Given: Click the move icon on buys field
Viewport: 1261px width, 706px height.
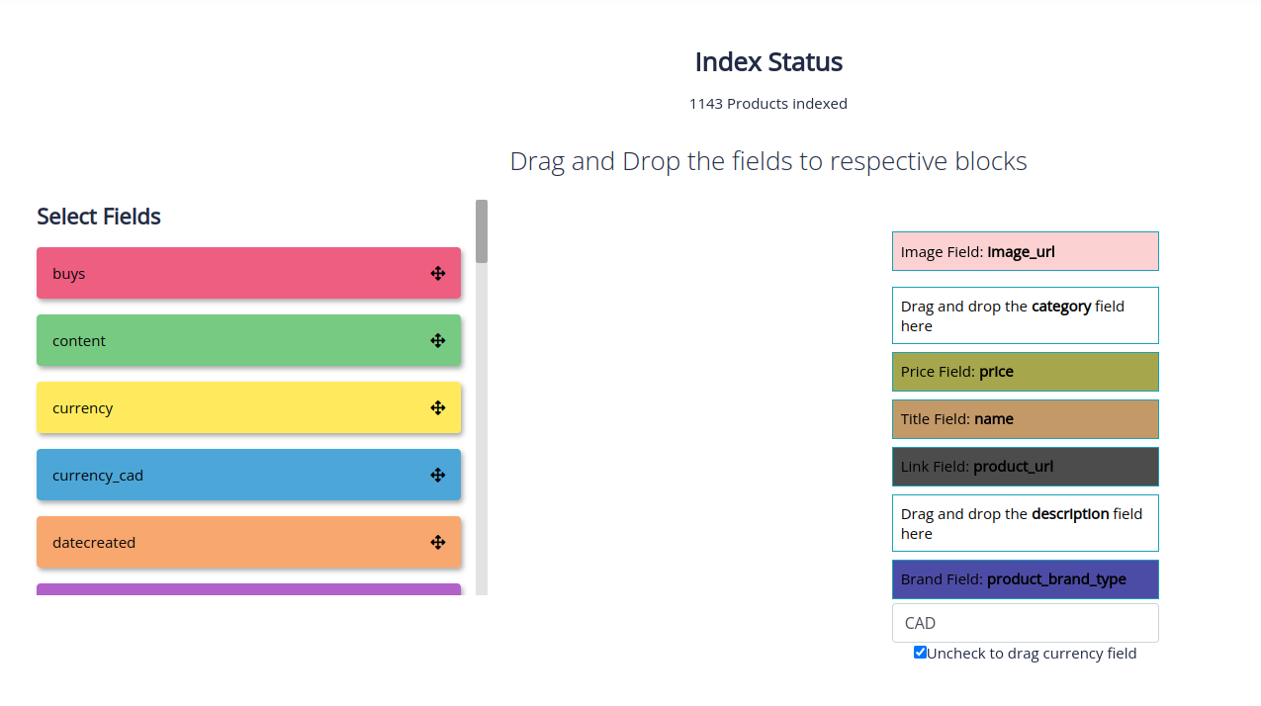Looking at the screenshot, I should click(x=438, y=274).
